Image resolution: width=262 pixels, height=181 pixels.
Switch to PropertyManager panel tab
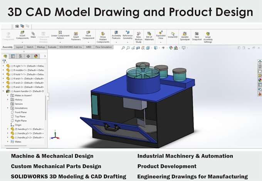[13, 56]
